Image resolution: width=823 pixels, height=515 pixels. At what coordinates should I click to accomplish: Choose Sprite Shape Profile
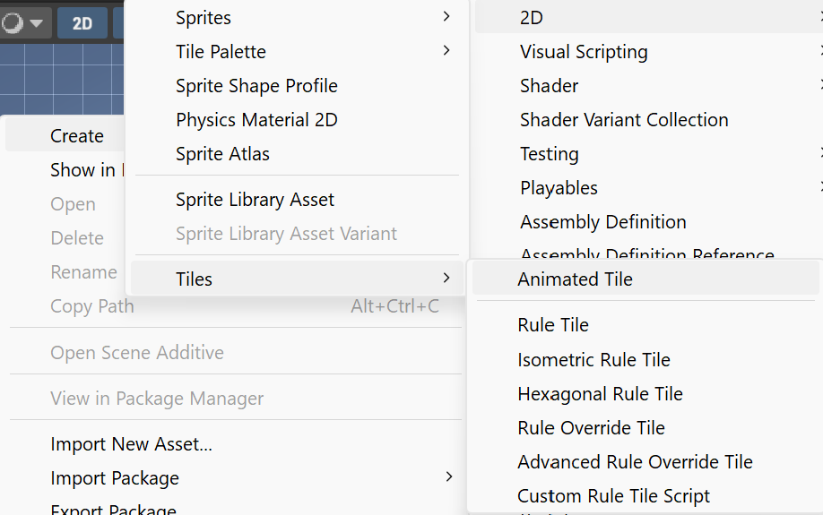256,86
